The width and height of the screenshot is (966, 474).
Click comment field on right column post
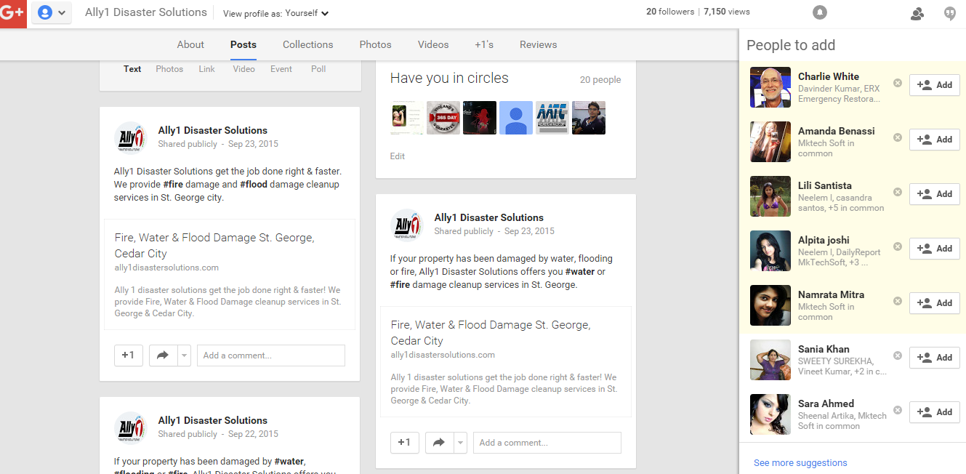tap(547, 443)
